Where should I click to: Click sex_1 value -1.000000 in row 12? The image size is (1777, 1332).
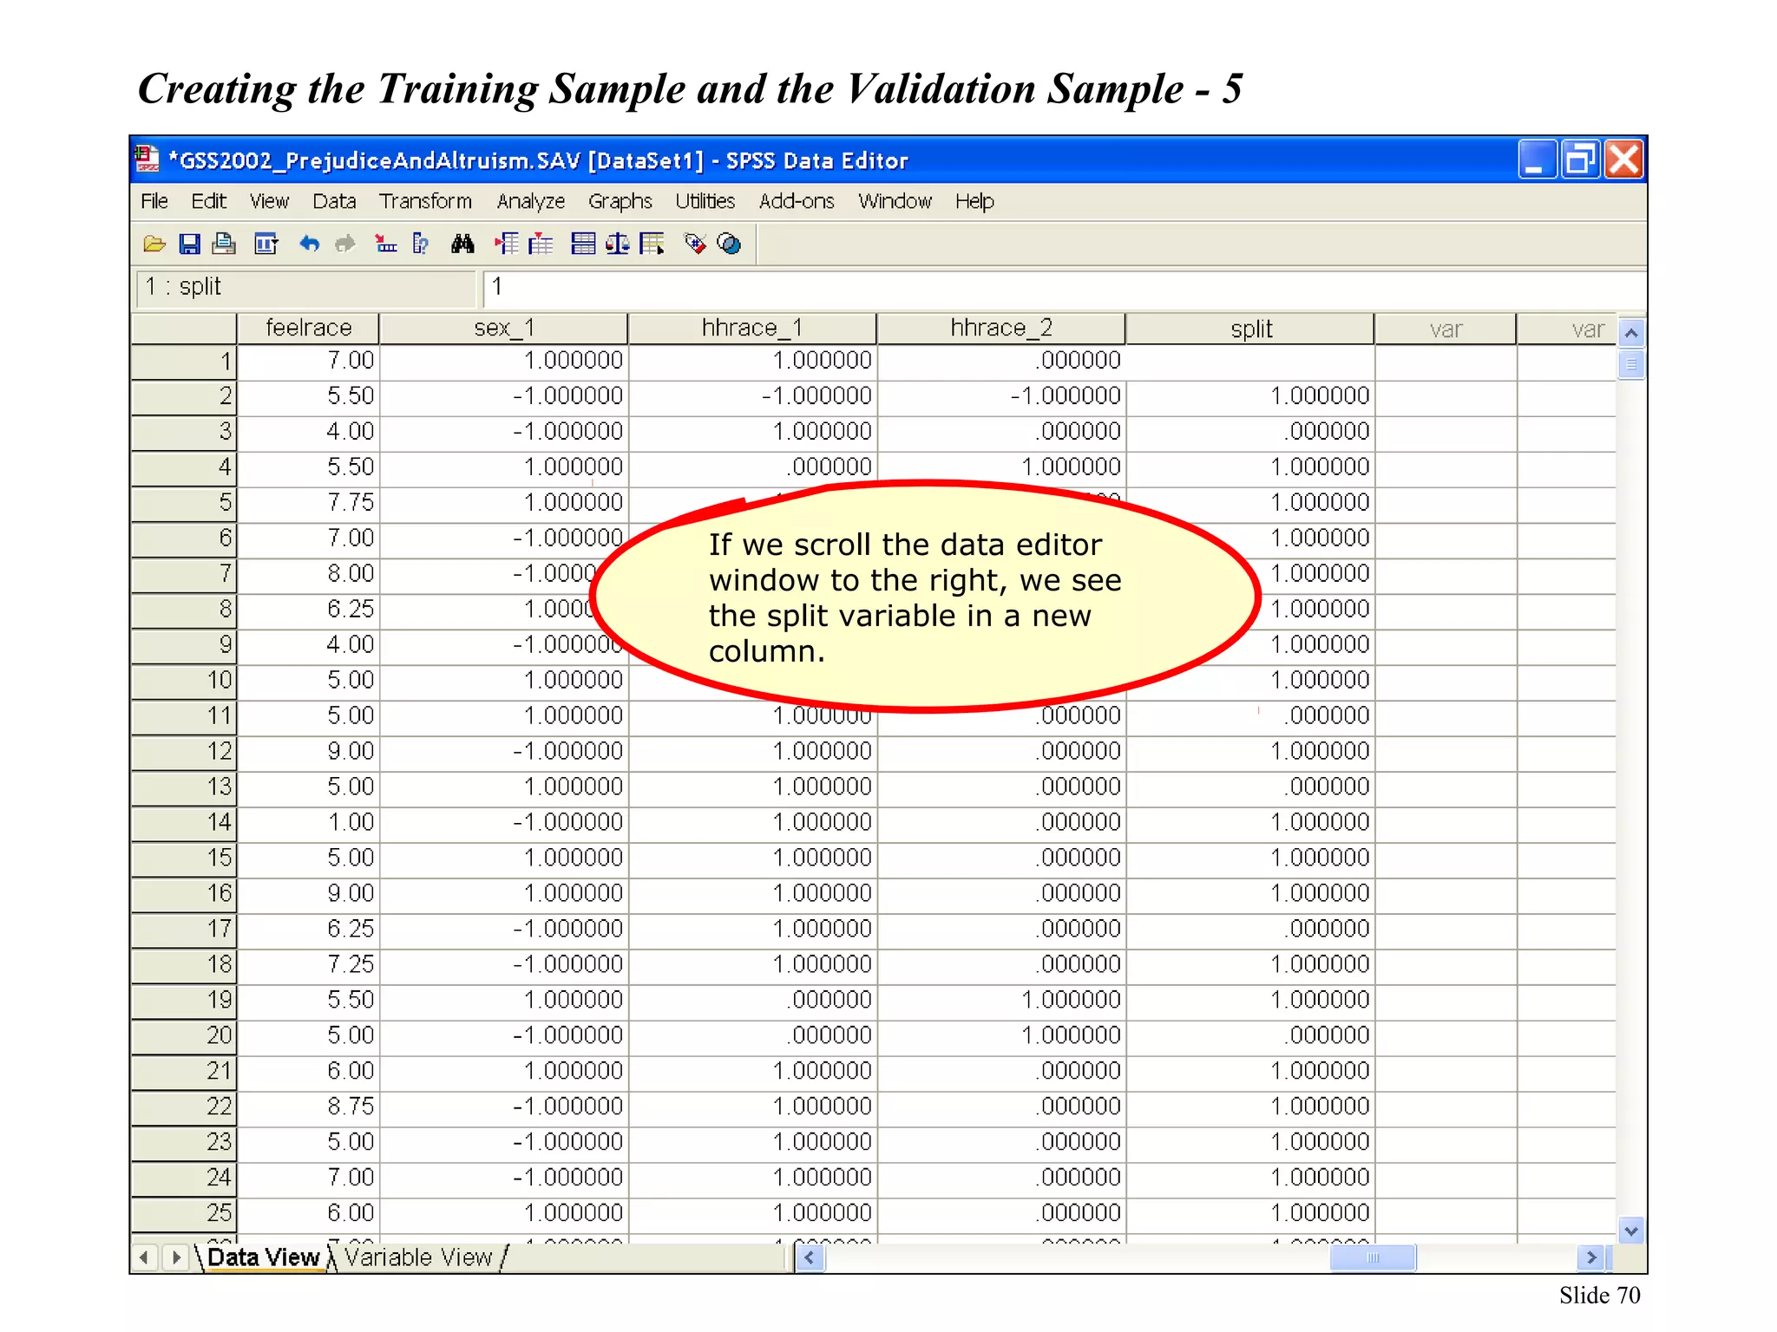(503, 751)
